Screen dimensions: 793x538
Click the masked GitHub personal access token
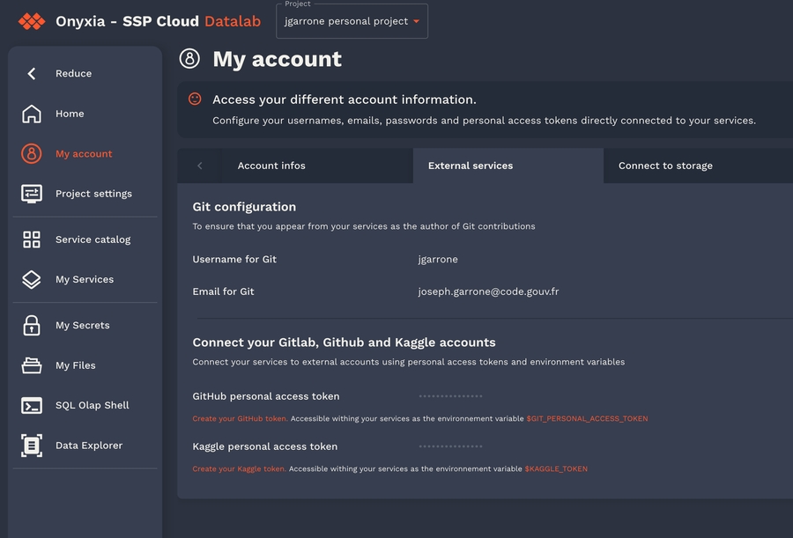tap(450, 397)
